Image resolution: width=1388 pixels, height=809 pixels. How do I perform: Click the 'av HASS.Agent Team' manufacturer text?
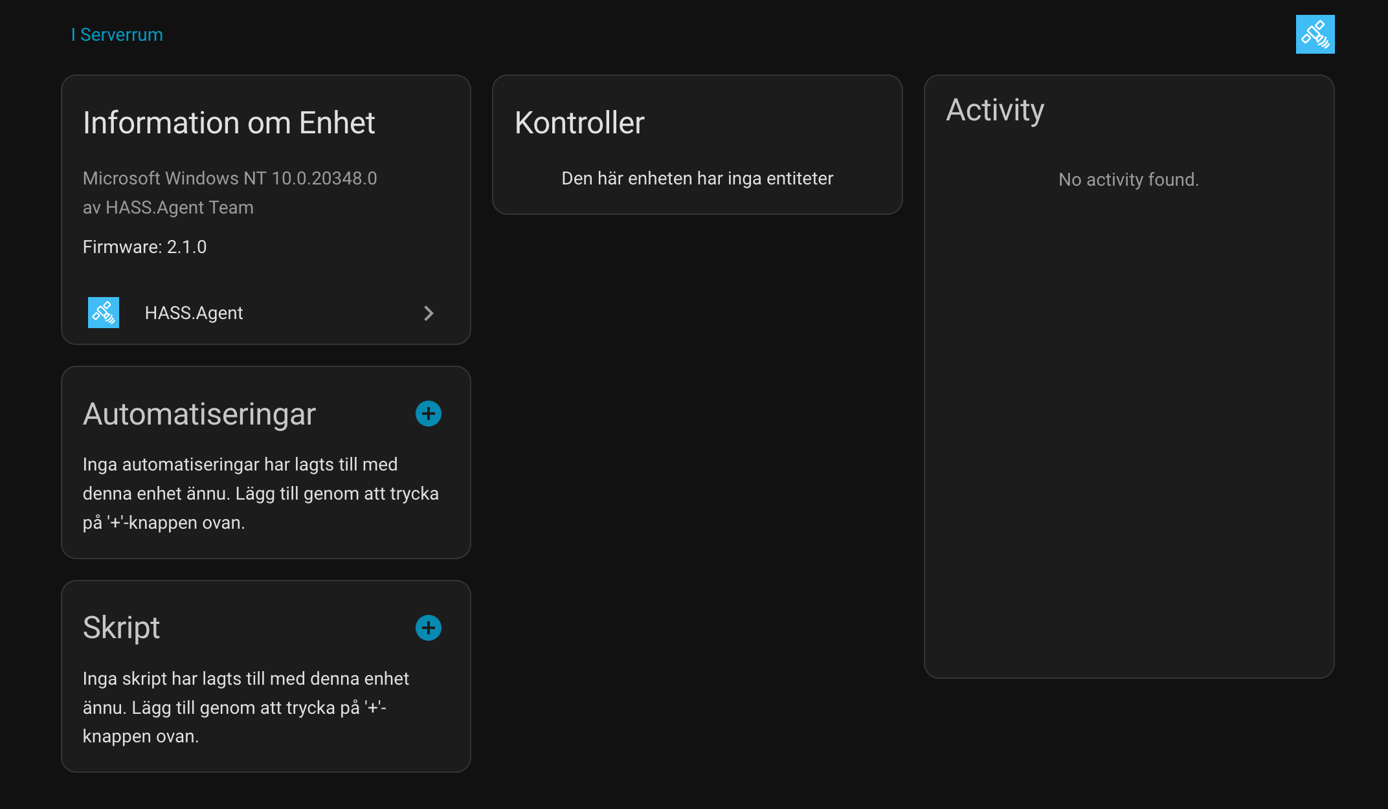pyautogui.click(x=168, y=208)
